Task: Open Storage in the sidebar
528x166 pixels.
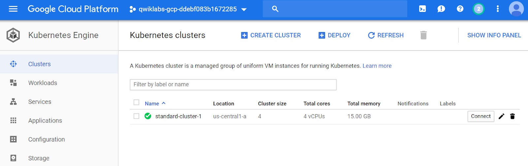Action: pos(59,158)
